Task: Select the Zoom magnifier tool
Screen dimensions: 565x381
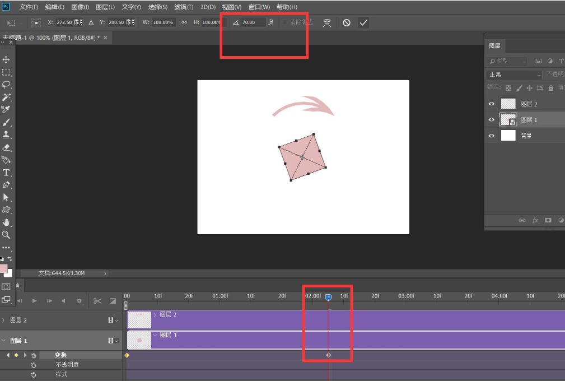Action: pos(6,235)
